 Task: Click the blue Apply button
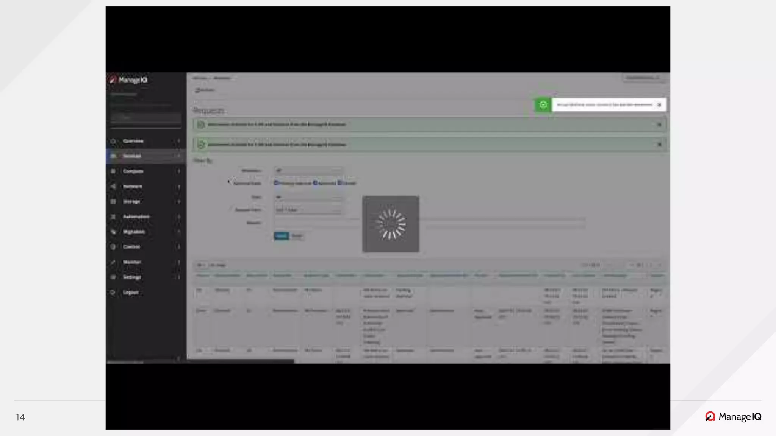coord(281,236)
